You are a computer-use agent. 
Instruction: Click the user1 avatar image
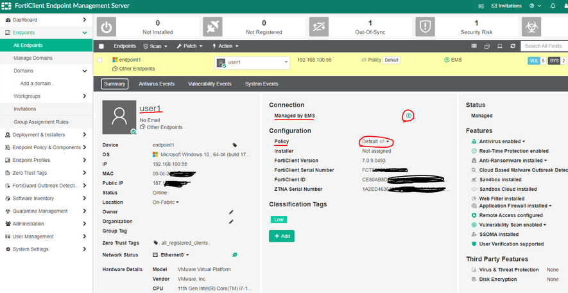119,118
